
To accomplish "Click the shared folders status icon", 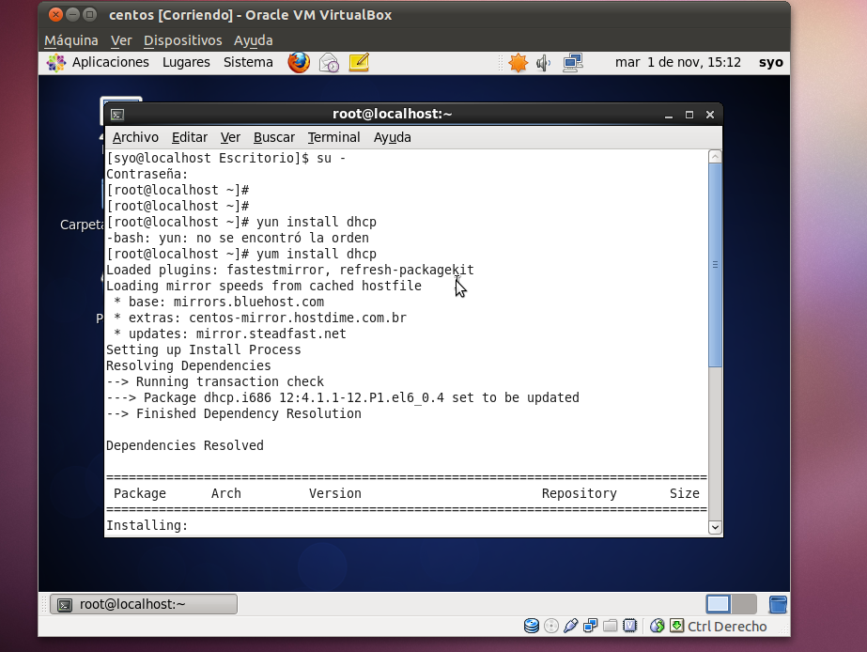I will pos(610,625).
